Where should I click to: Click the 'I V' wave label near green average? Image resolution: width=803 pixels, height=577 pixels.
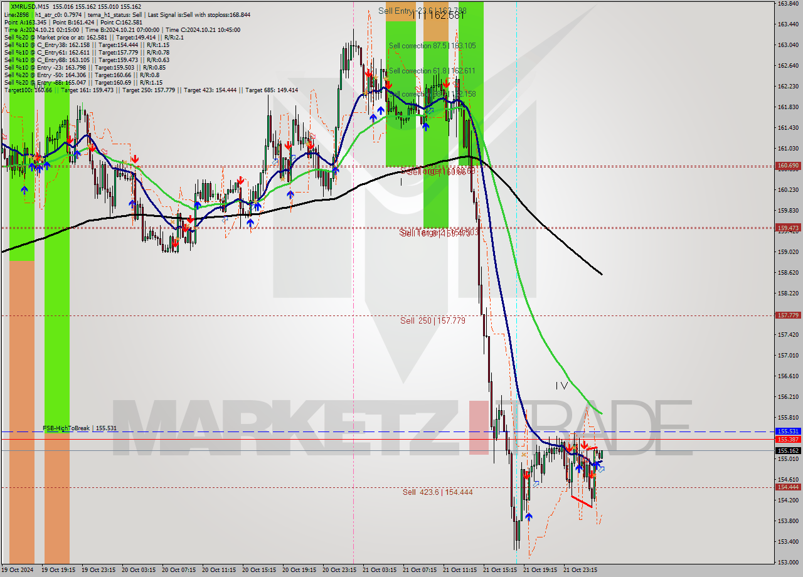click(561, 386)
